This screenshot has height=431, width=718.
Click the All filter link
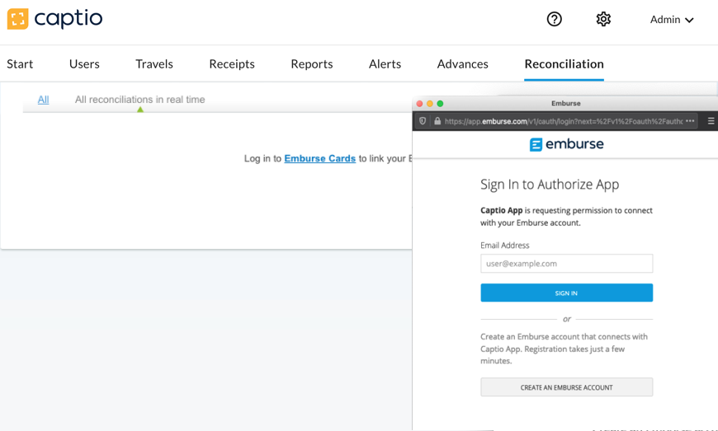point(43,100)
